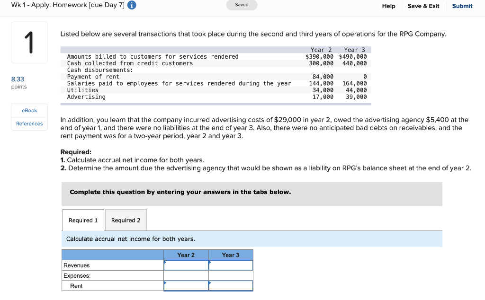Switch to the Required 1 tab

83,221
